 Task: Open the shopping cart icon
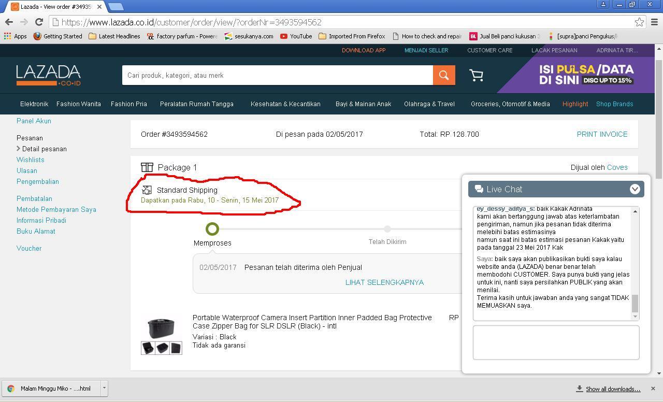pos(476,76)
